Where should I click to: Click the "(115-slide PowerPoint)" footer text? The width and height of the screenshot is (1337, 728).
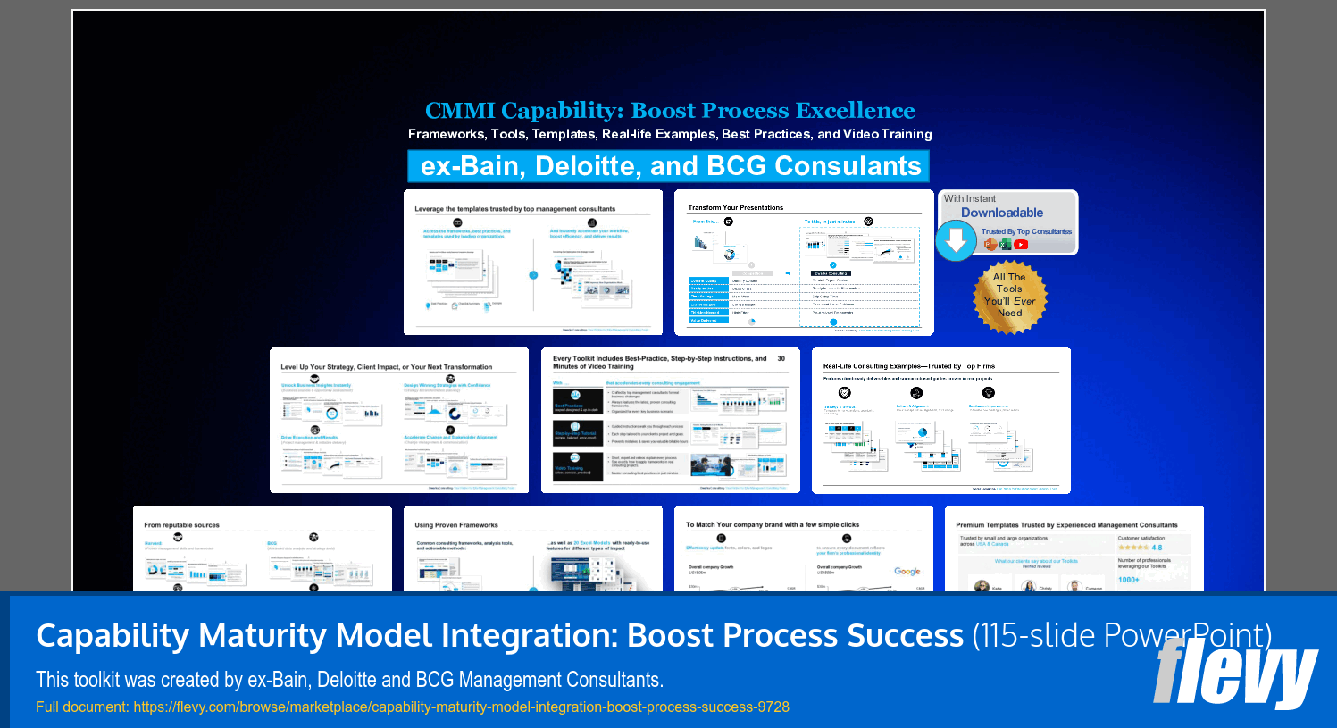coord(1122,635)
